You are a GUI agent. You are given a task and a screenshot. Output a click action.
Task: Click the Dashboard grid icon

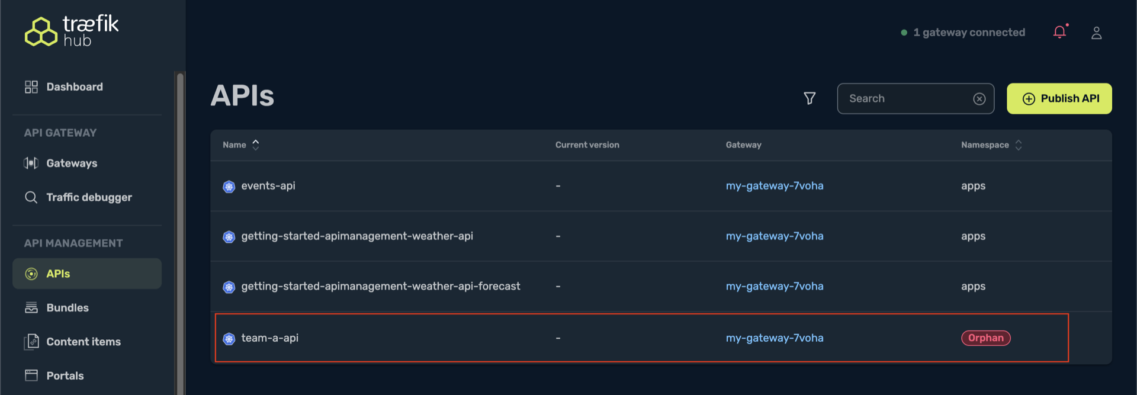click(31, 87)
